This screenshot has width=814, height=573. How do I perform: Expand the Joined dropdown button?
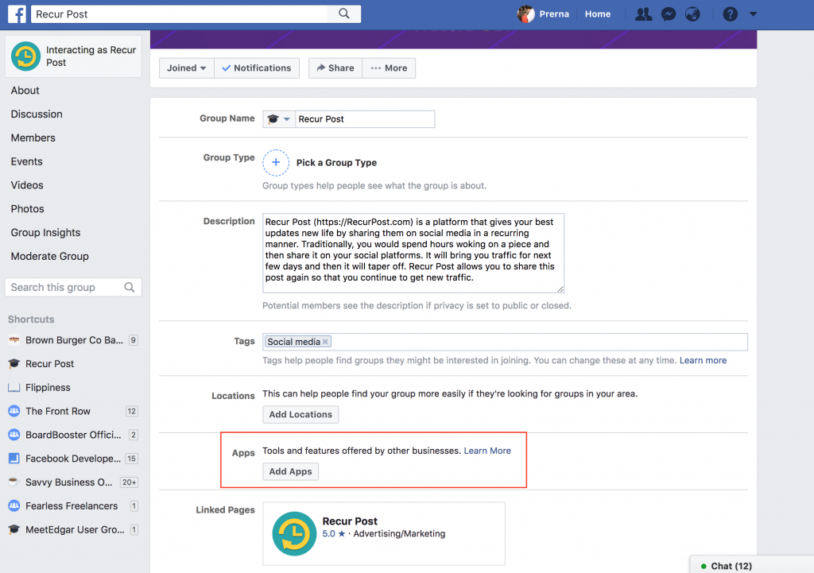coord(186,68)
